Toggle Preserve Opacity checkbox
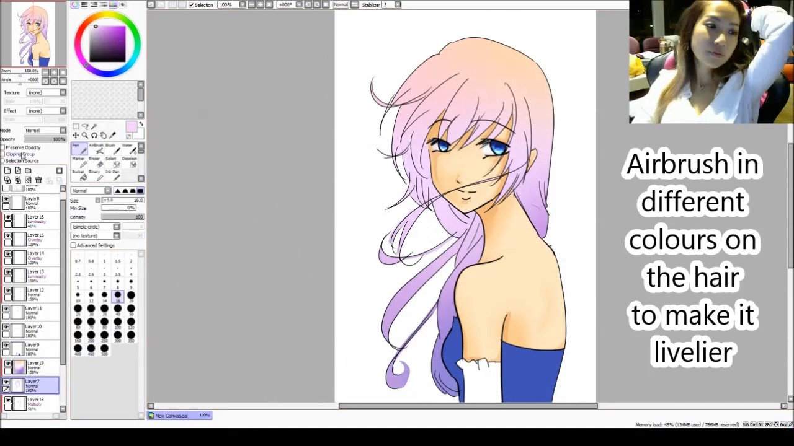This screenshot has height=446, width=794. tap(2, 147)
